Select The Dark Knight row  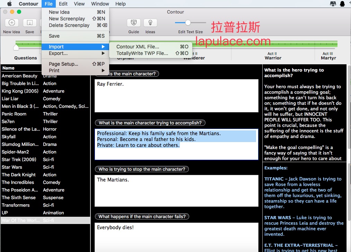(45, 175)
